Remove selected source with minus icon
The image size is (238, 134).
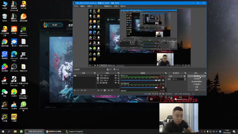(101, 91)
